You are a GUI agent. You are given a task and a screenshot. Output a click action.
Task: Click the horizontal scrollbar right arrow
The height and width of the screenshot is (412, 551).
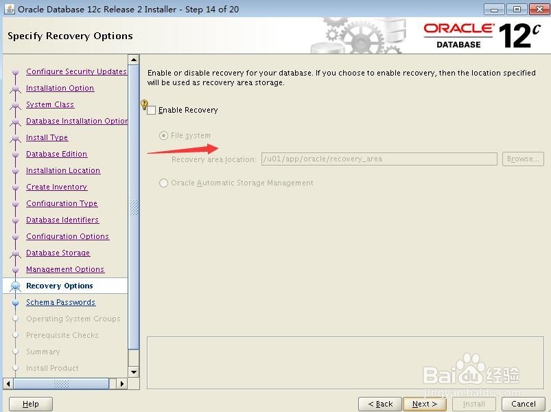tap(122, 384)
